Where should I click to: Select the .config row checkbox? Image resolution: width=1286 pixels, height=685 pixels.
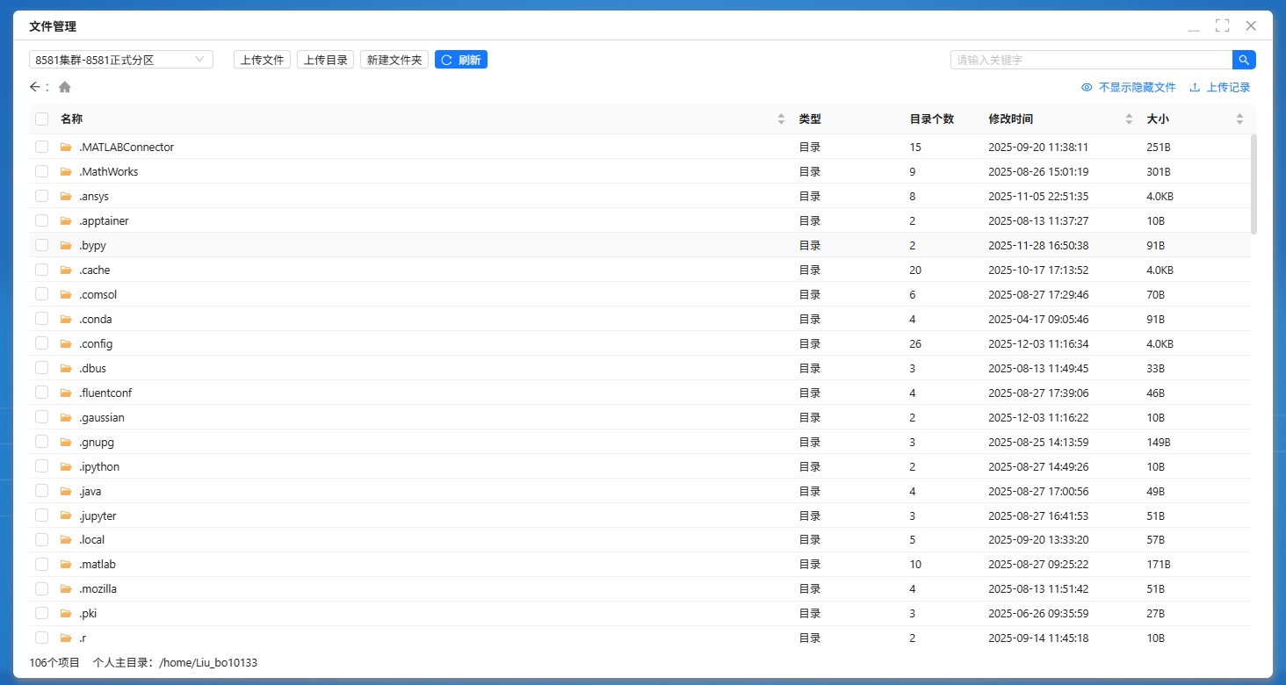(42, 344)
